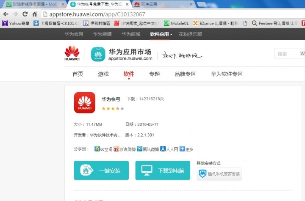Share to 新浪微博
Image resolution: width=305 pixels, height=201 pixels.
tap(125, 149)
